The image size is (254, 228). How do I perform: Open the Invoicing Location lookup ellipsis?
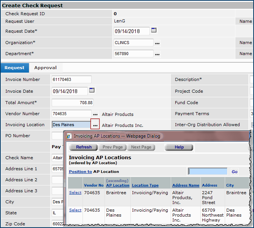pos(95,125)
